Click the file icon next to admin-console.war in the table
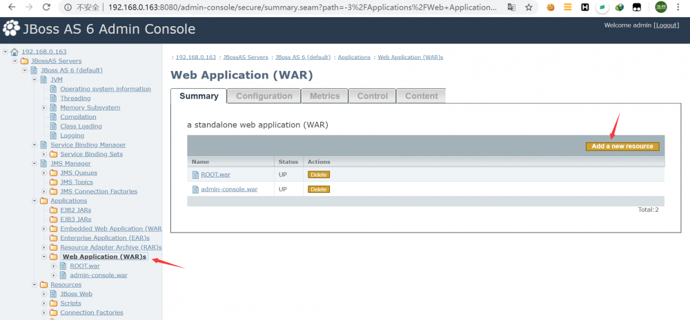Viewport: 690px width, 320px height. click(x=196, y=190)
